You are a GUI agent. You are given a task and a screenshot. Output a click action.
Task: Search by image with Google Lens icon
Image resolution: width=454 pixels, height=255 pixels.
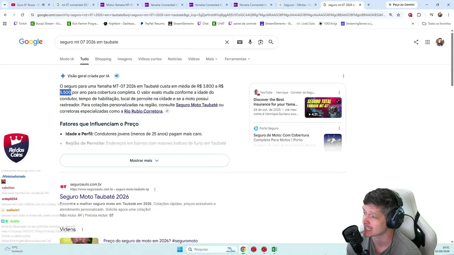261,42
